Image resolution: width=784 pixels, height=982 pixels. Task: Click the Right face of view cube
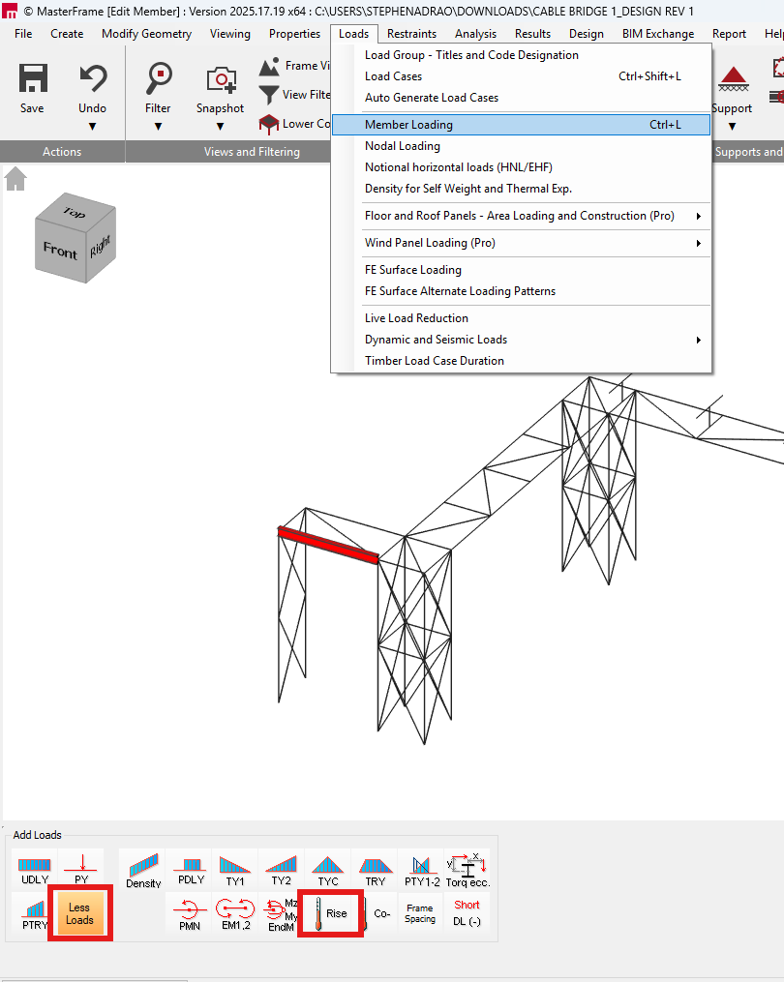[x=101, y=246]
